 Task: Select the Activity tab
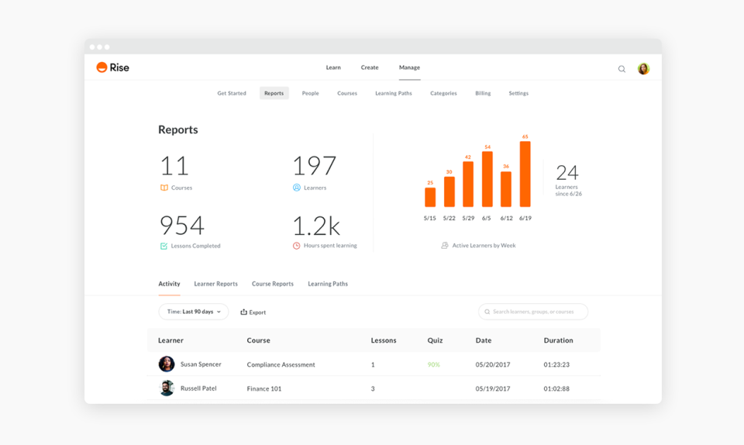pyautogui.click(x=169, y=284)
